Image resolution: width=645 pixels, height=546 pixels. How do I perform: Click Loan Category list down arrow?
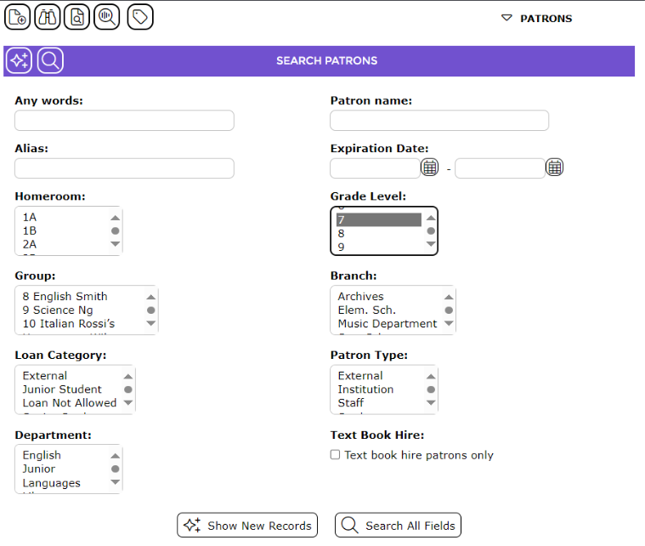(x=128, y=403)
